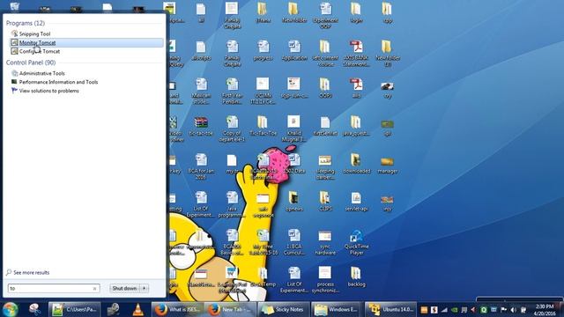
Task: Open the Experiment OOP document icon
Action: pyautogui.click(x=325, y=15)
